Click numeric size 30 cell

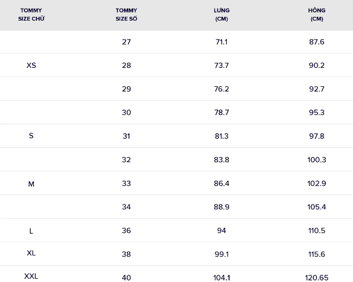click(x=126, y=112)
